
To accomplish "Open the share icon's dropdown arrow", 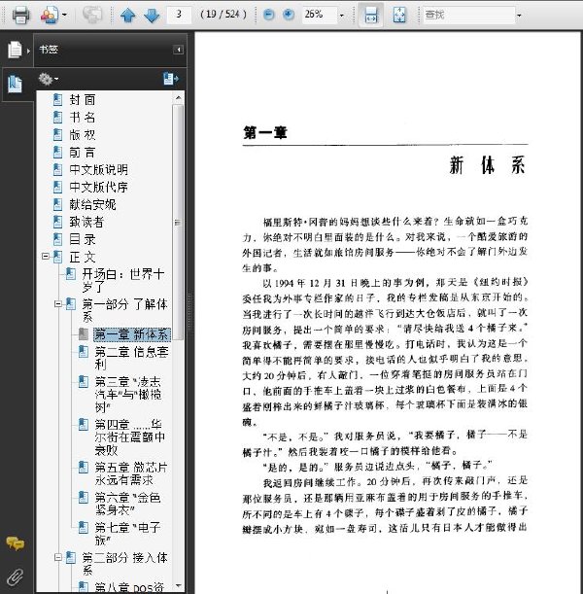I will click(x=64, y=16).
